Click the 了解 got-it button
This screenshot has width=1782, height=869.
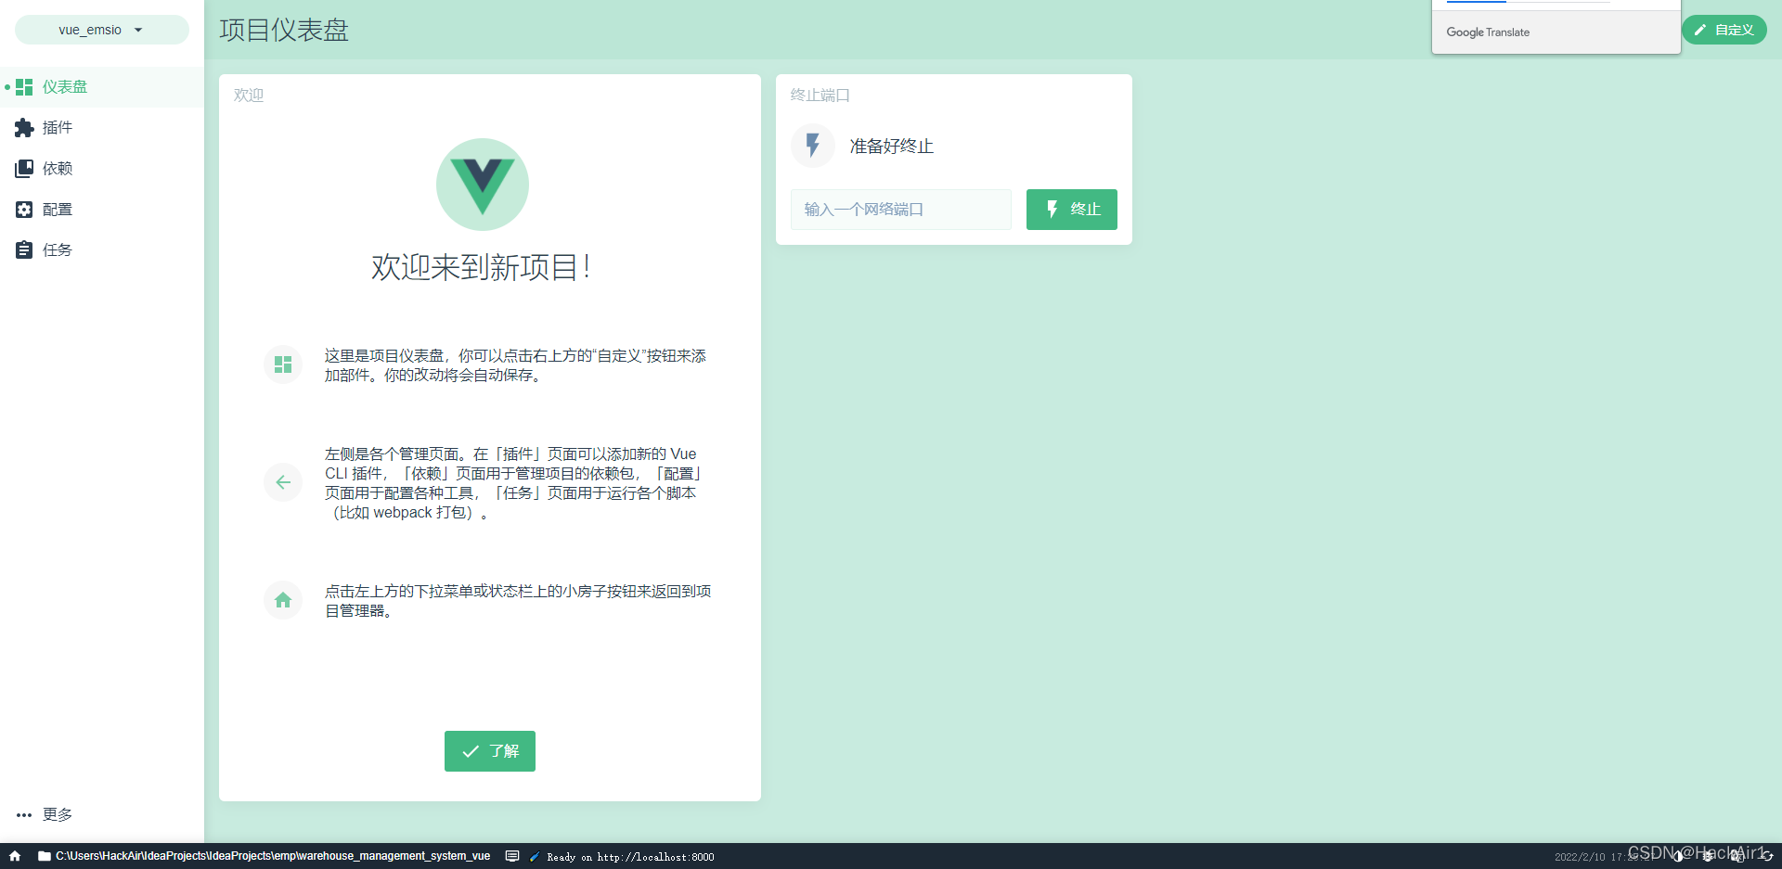click(490, 751)
